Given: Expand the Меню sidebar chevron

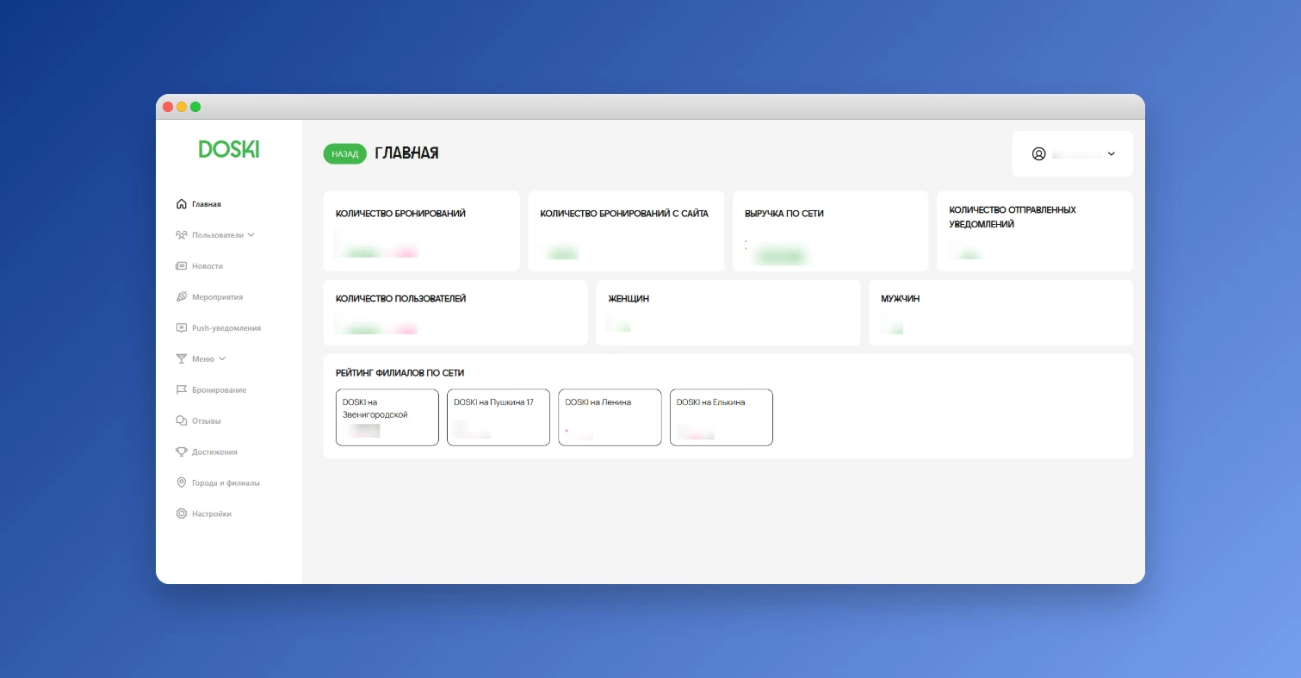Looking at the screenshot, I should pos(222,358).
